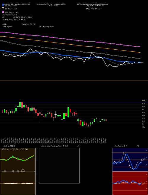Select the '200 Day - 1.45' legend text
The image size is (148, 195).
tap(12, 12)
